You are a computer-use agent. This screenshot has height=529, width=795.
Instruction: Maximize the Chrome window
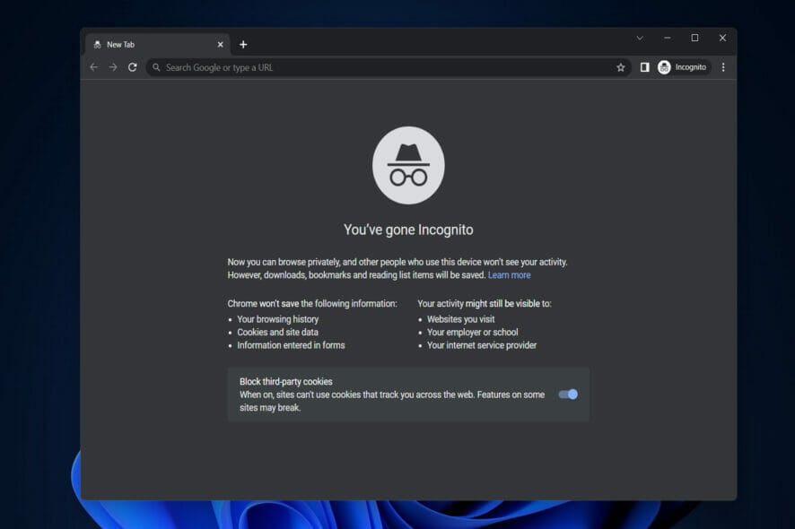point(695,38)
